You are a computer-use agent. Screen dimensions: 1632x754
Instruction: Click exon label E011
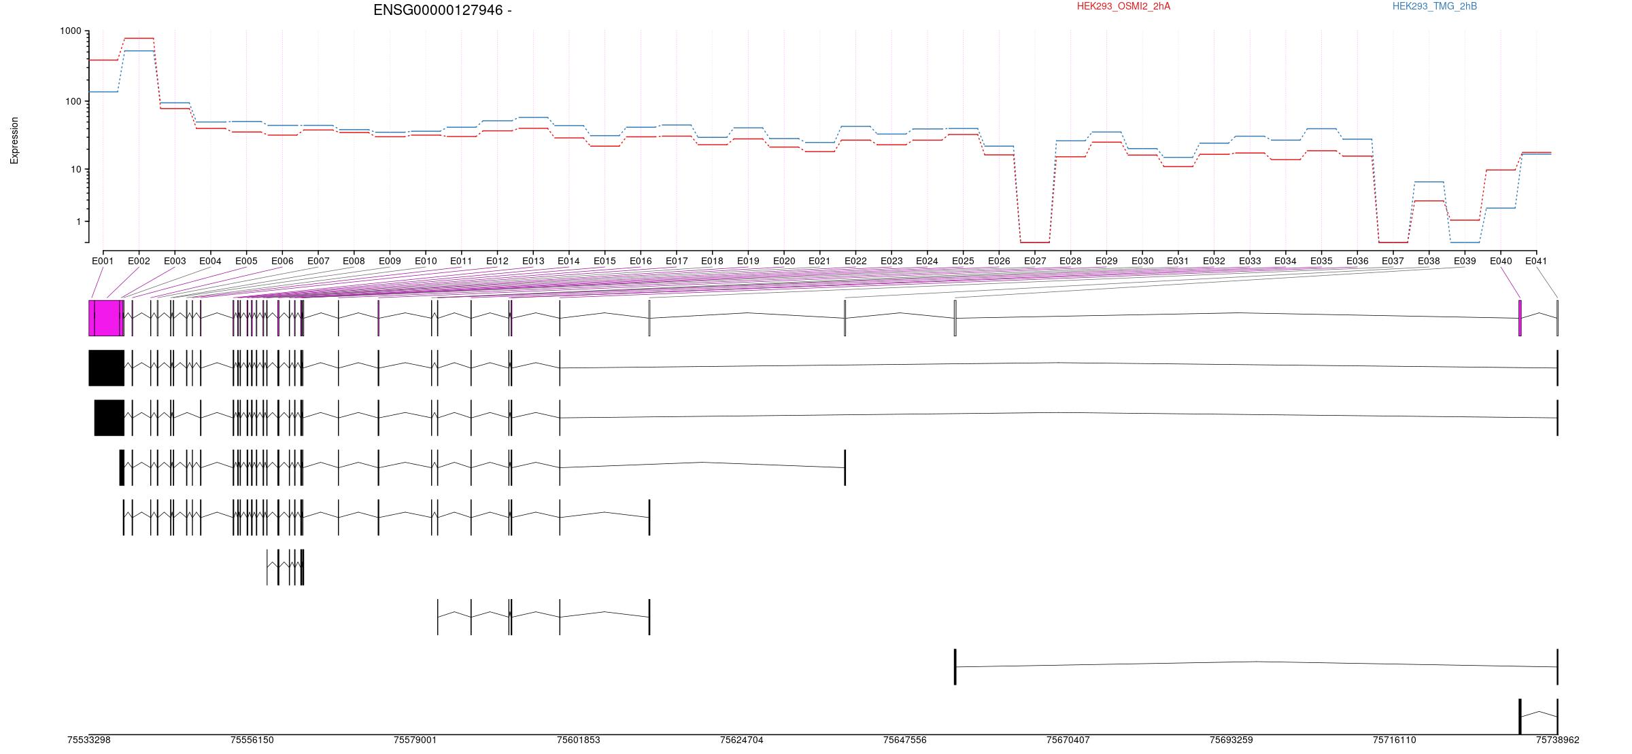(461, 261)
